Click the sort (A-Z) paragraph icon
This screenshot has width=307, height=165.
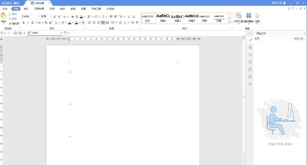pos(134,16)
